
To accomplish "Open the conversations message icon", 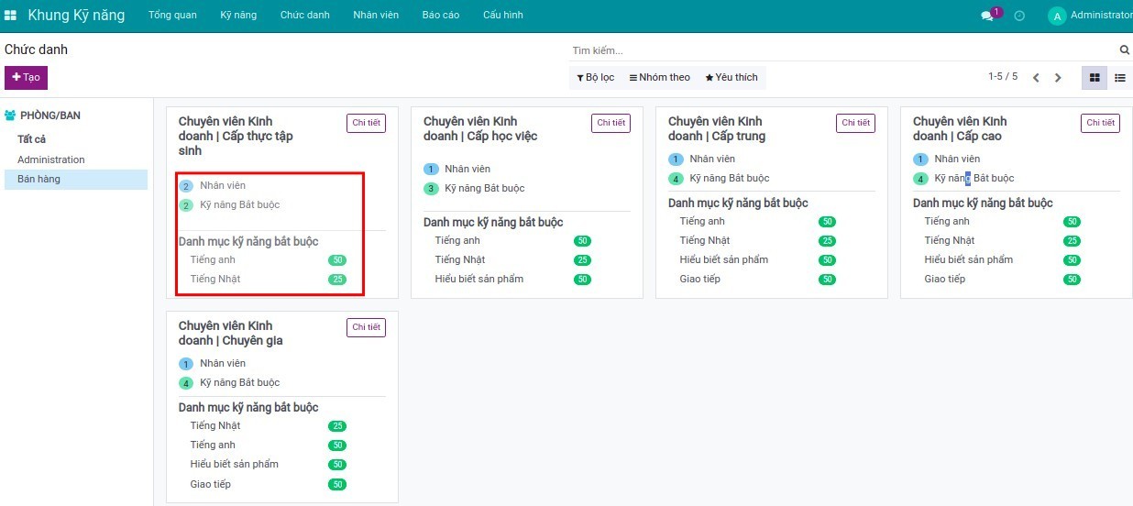I will coord(987,16).
